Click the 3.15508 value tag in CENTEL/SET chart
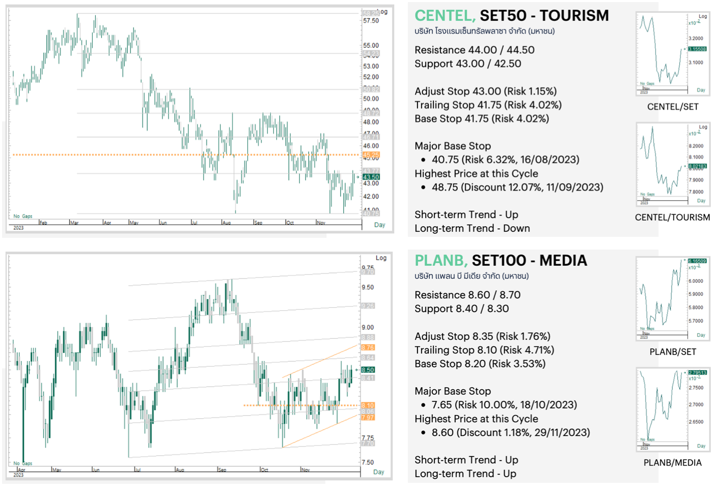 click(697, 49)
